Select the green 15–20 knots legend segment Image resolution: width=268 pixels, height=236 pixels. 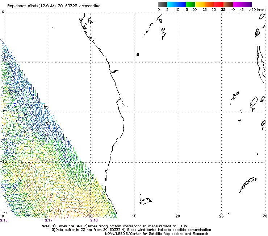(x=190, y=4)
